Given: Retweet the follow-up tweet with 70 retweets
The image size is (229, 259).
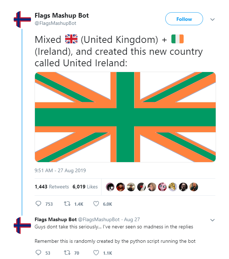Looking at the screenshot, I should tap(67, 253).
